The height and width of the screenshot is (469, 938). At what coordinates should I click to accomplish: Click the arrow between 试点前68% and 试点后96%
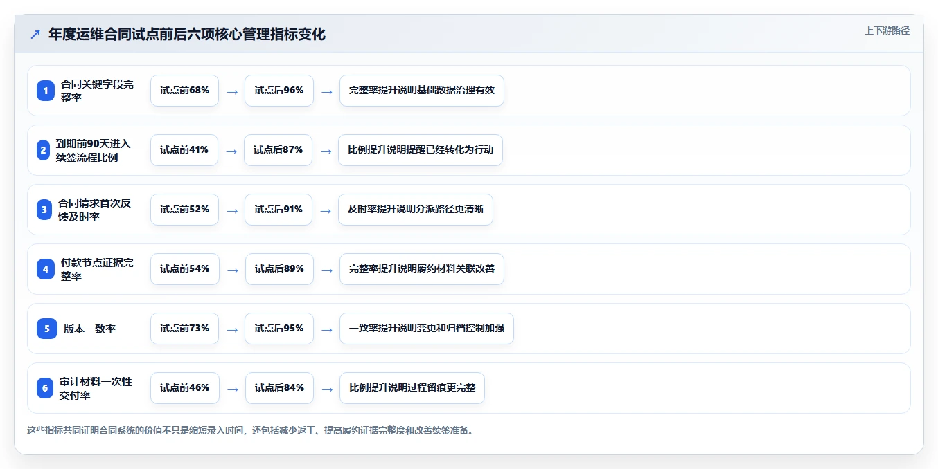232,92
